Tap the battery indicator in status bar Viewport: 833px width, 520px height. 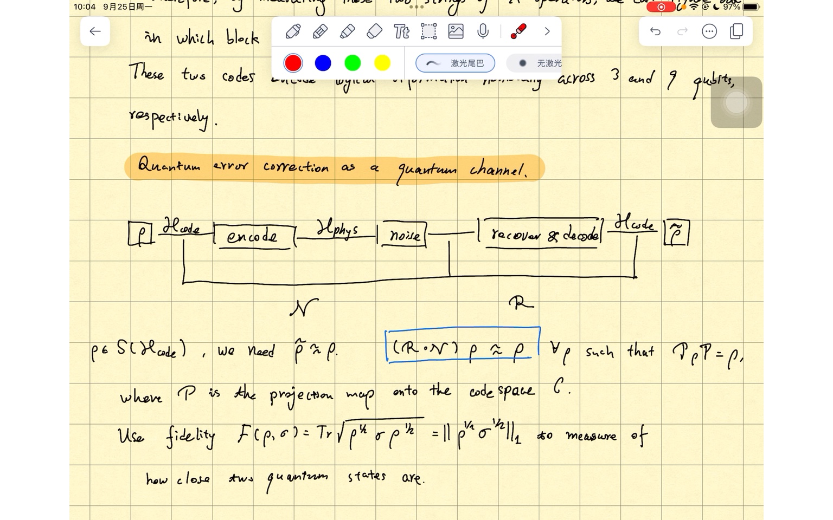751,7
